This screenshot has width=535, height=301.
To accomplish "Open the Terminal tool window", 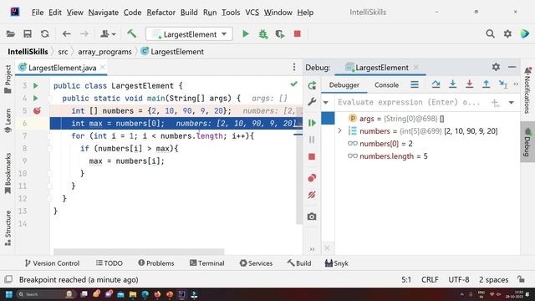I will point(207,263).
